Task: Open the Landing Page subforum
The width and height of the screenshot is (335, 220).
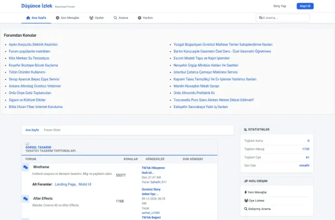Action: (65, 184)
